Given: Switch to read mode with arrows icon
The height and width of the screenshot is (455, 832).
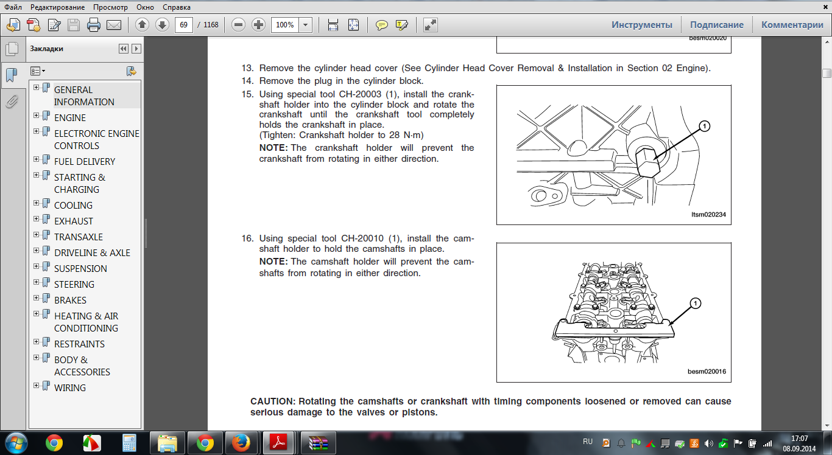Looking at the screenshot, I should tap(430, 25).
